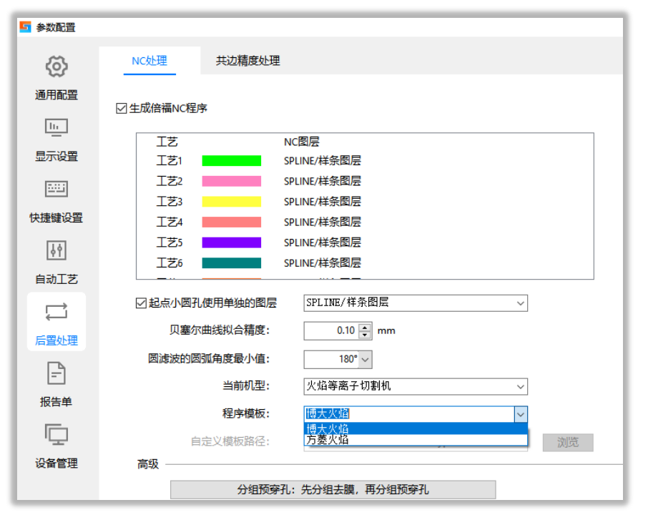The width and height of the screenshot is (648, 525).
Task: Open 当前机型 火焰等离子切割机 dropdown
Action: 416,386
